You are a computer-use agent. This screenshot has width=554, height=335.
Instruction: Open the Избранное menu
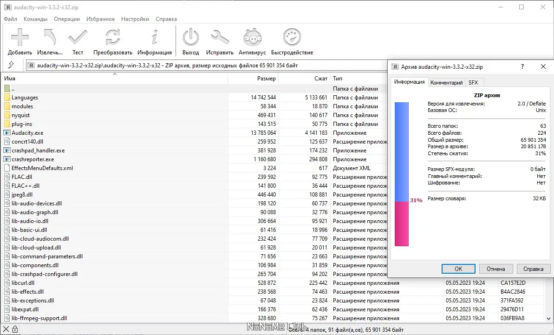(100, 19)
